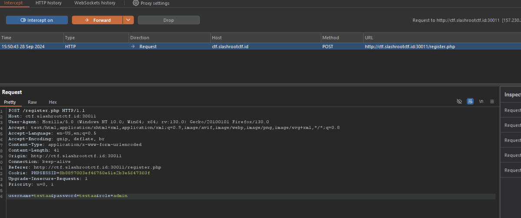
Task: Click the Proxy settings gear icon
Action: pyautogui.click(x=136, y=3)
